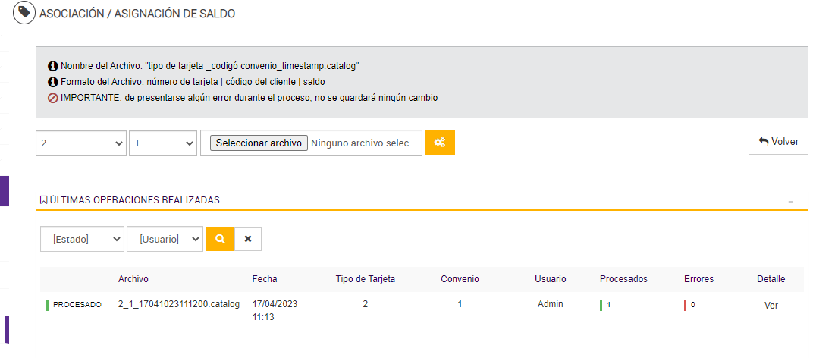Click the bookmark icon beside Últimas Operaciones
835x358 pixels.
43,200
